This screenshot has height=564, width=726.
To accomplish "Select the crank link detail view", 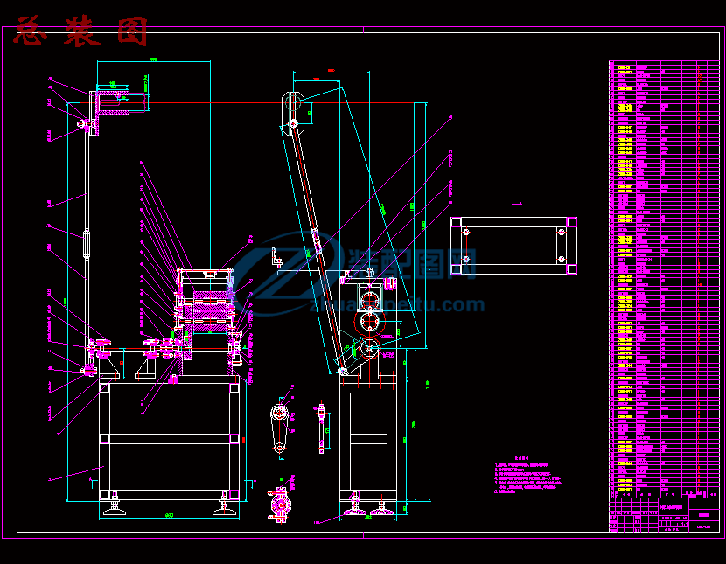I will (x=280, y=428).
